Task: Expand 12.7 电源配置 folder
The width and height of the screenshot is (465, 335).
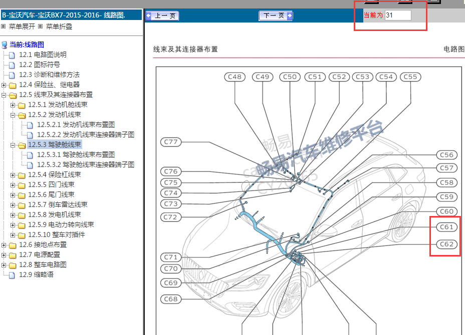Action: coord(4,255)
